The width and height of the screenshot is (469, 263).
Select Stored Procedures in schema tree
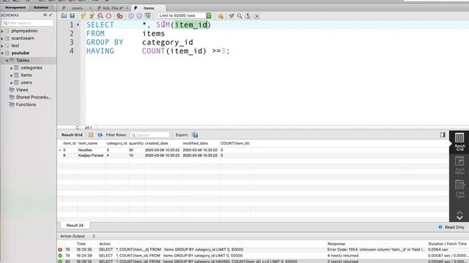pyautogui.click(x=34, y=97)
